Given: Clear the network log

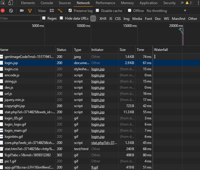Looking at the screenshot, I should [11, 11].
